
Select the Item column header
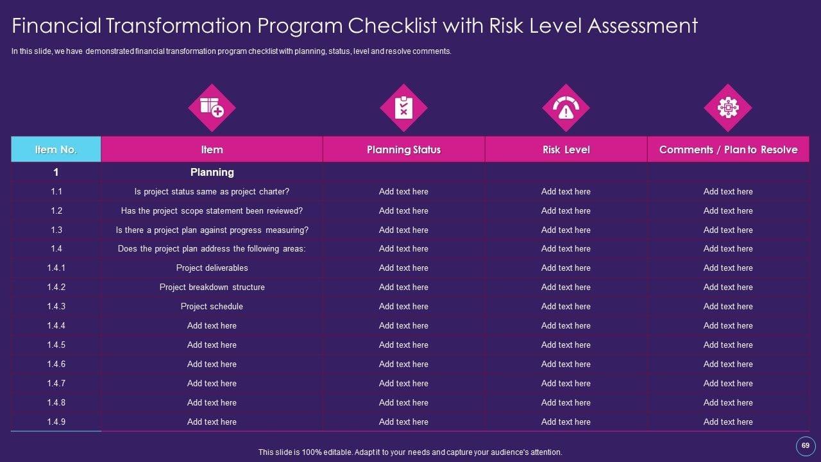point(212,150)
